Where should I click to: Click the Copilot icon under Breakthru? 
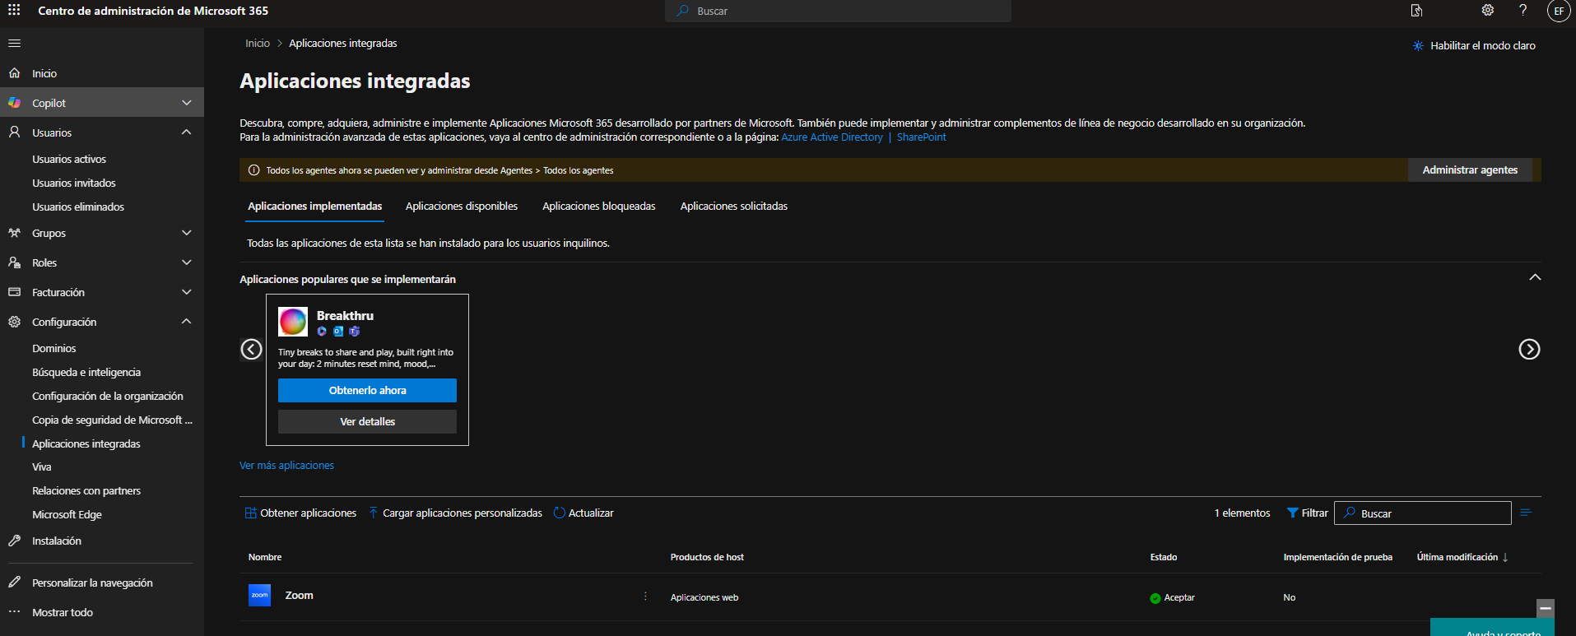click(322, 332)
